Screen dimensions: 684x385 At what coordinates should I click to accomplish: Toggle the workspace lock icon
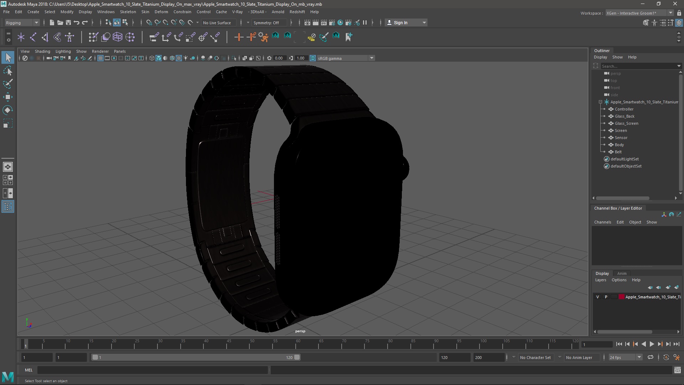point(679,13)
